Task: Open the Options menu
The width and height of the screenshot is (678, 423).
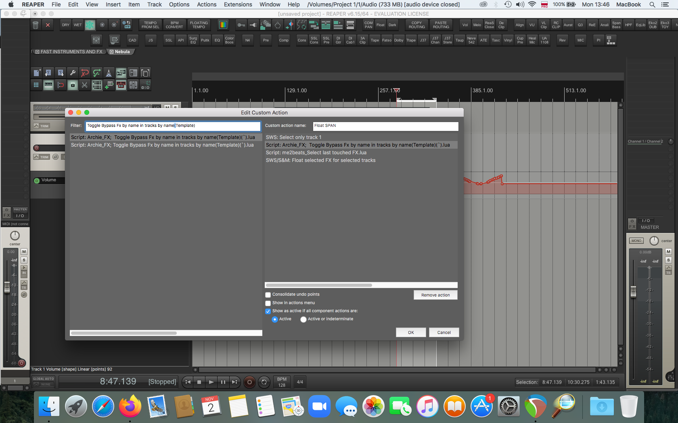Action: point(179,4)
